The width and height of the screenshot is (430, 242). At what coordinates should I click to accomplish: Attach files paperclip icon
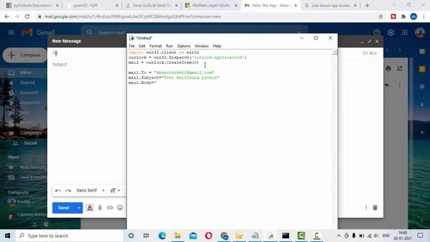pos(100,208)
